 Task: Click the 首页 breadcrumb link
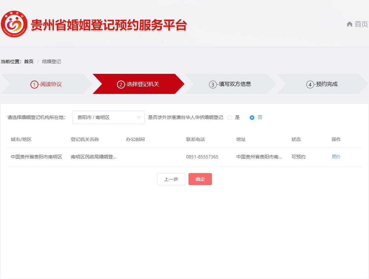pyautogui.click(x=29, y=61)
